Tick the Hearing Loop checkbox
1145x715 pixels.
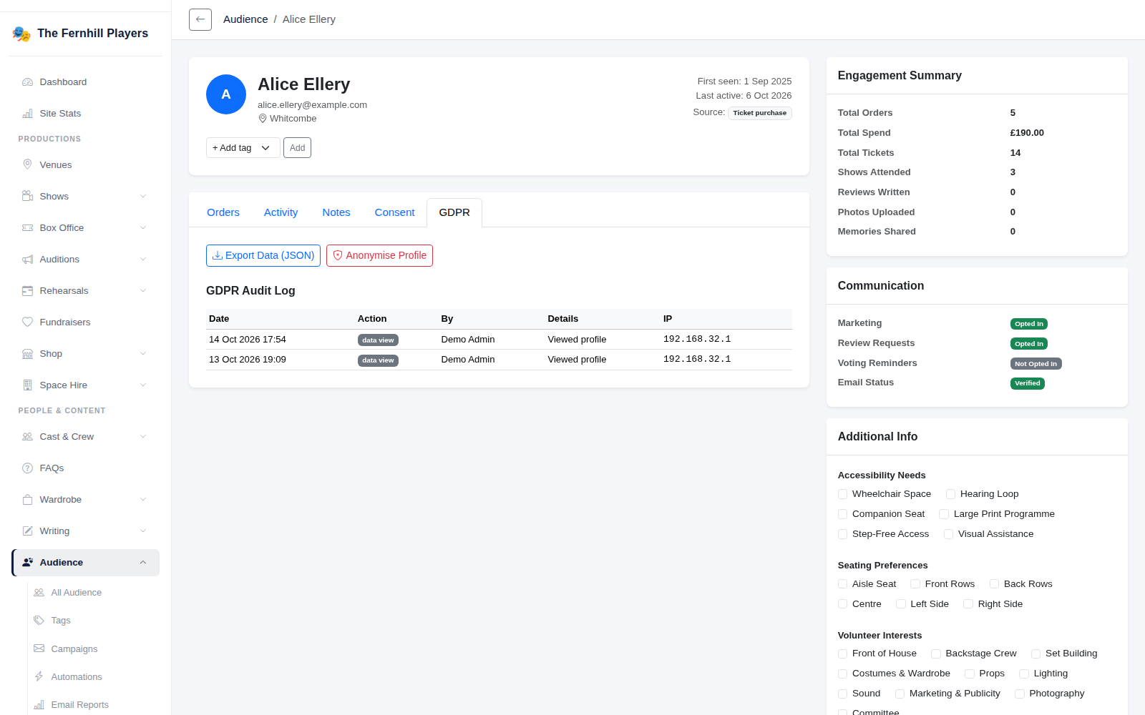click(x=950, y=494)
